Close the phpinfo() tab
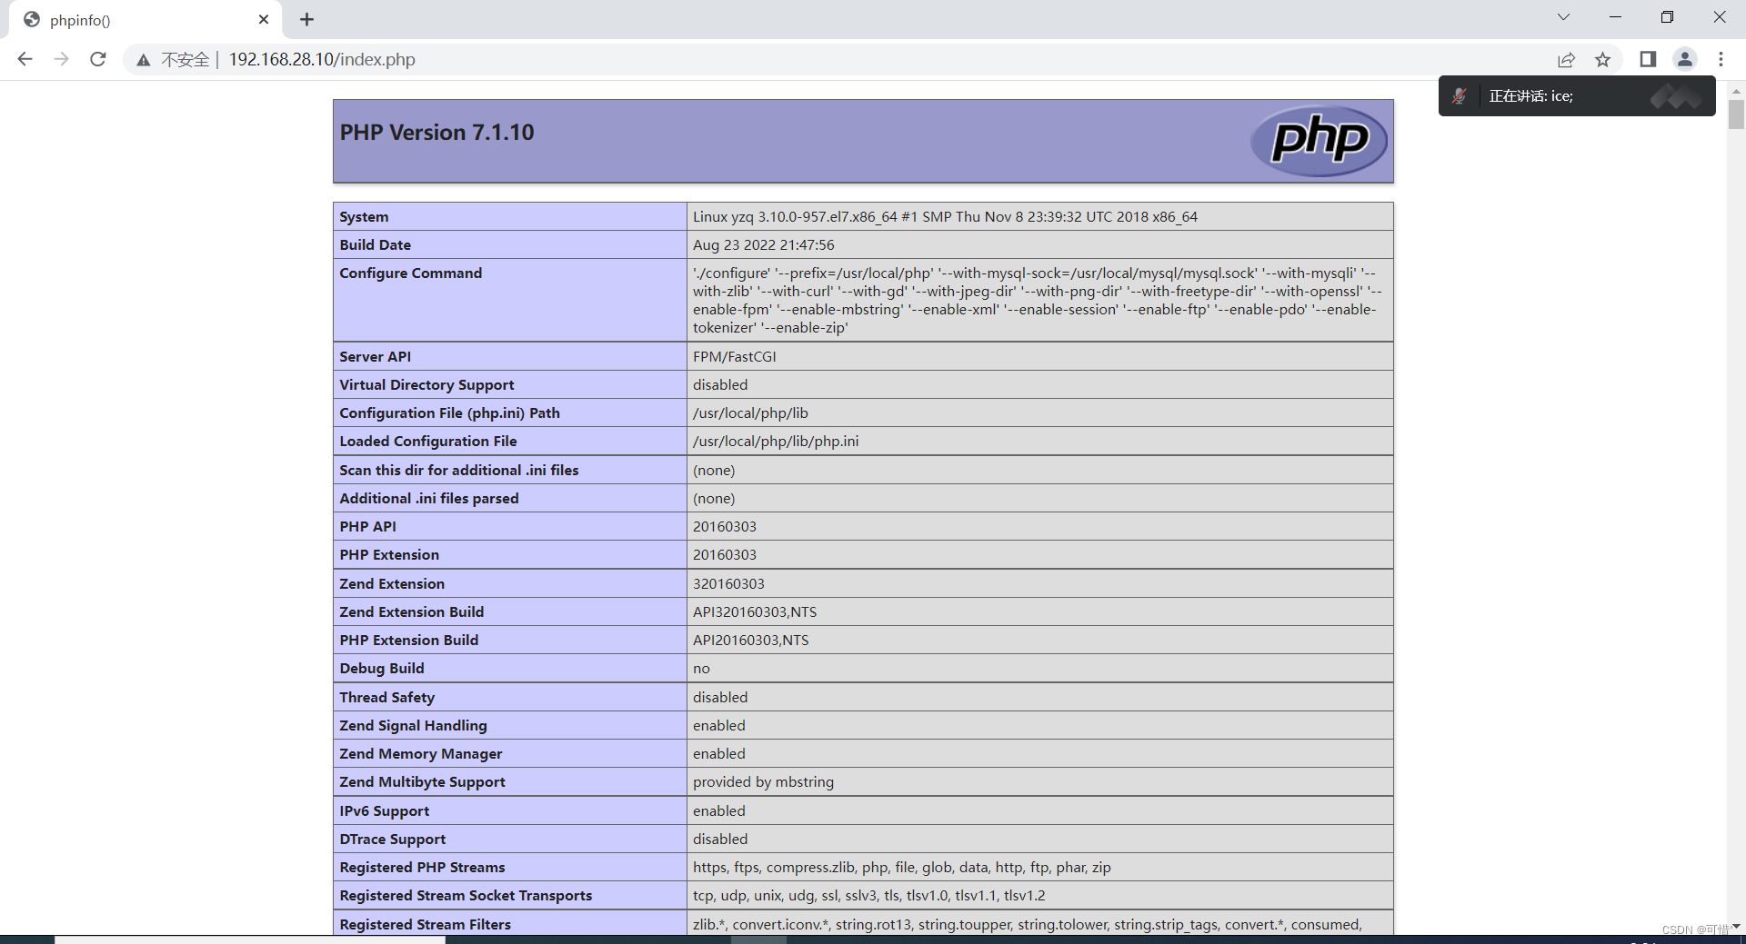Screen dimensions: 1746x944 pos(264,19)
